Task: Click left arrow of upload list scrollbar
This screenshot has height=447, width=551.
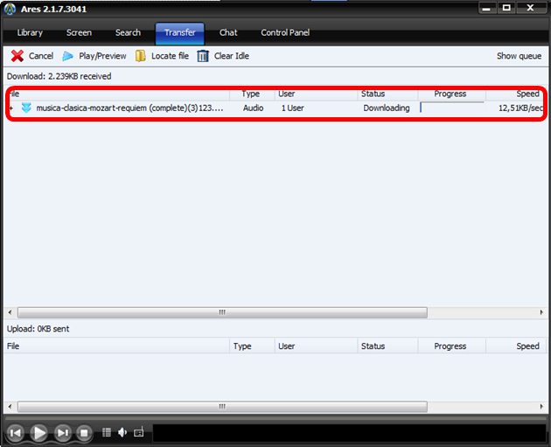Action: point(10,407)
